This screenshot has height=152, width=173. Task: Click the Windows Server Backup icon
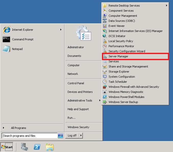pyautogui.click(x=104, y=102)
